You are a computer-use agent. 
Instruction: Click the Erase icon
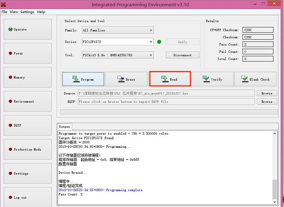(x=121, y=79)
